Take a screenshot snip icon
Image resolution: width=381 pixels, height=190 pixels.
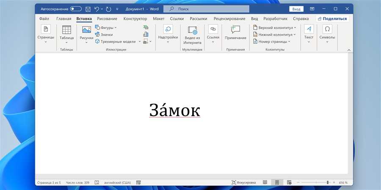click(146, 41)
